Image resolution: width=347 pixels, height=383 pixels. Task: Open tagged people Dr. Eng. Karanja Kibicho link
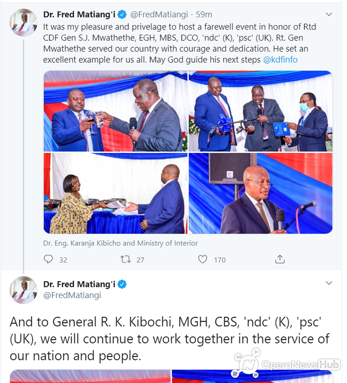point(120,243)
